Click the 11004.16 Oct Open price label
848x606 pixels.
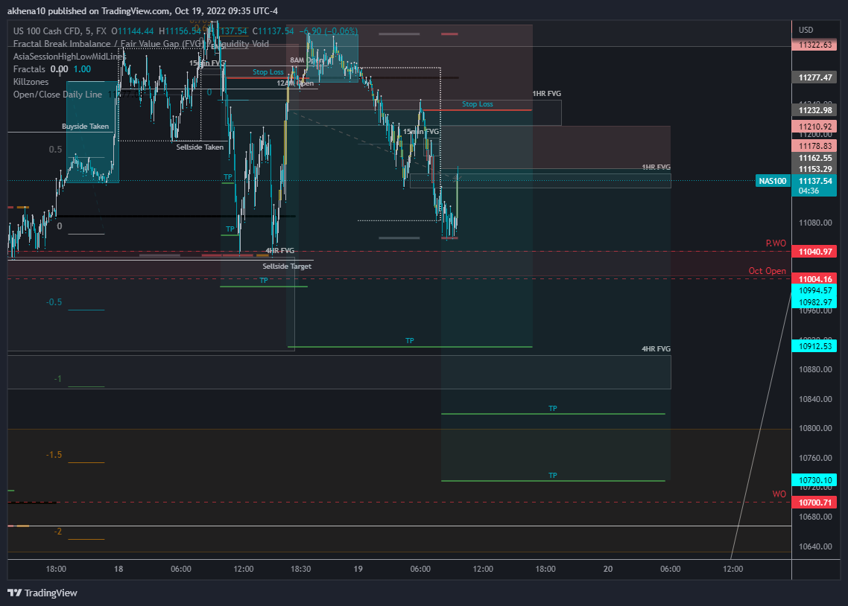tap(814, 279)
